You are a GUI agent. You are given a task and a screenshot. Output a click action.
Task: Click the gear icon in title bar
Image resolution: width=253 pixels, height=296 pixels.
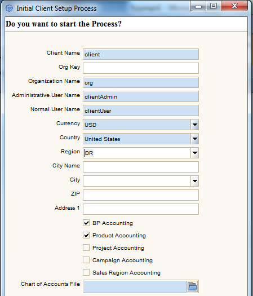[9, 8]
